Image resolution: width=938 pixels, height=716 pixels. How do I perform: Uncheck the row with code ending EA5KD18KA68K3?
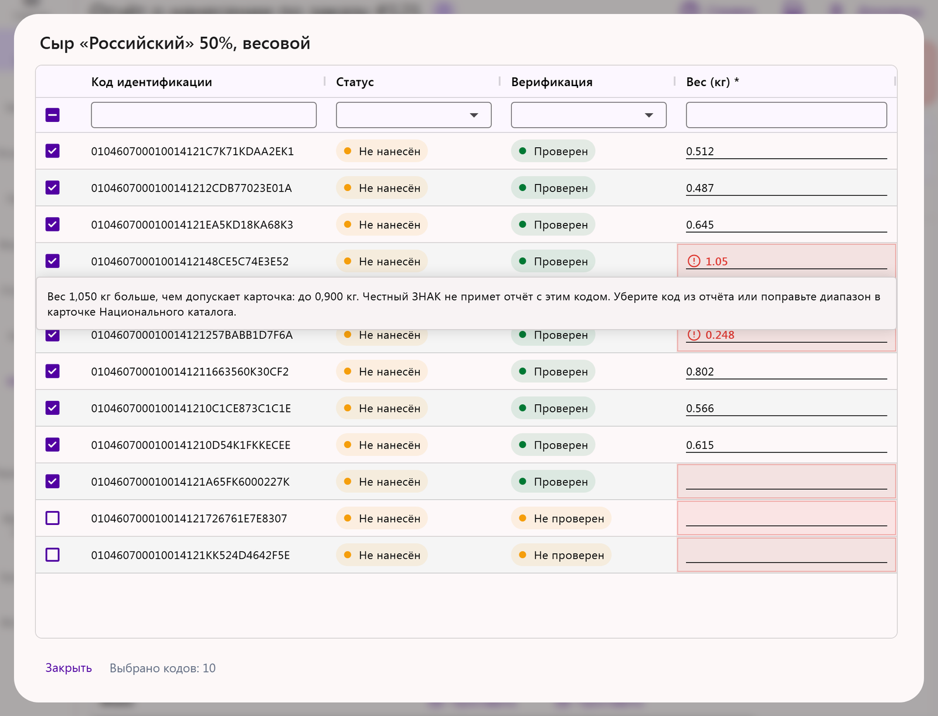coord(53,224)
